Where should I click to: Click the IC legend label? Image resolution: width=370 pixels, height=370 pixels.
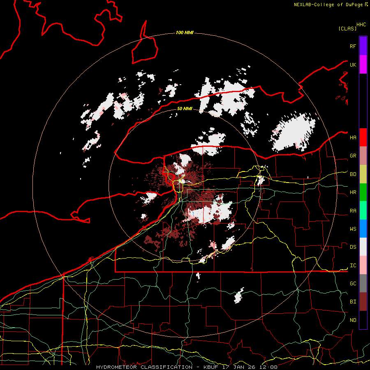click(353, 266)
